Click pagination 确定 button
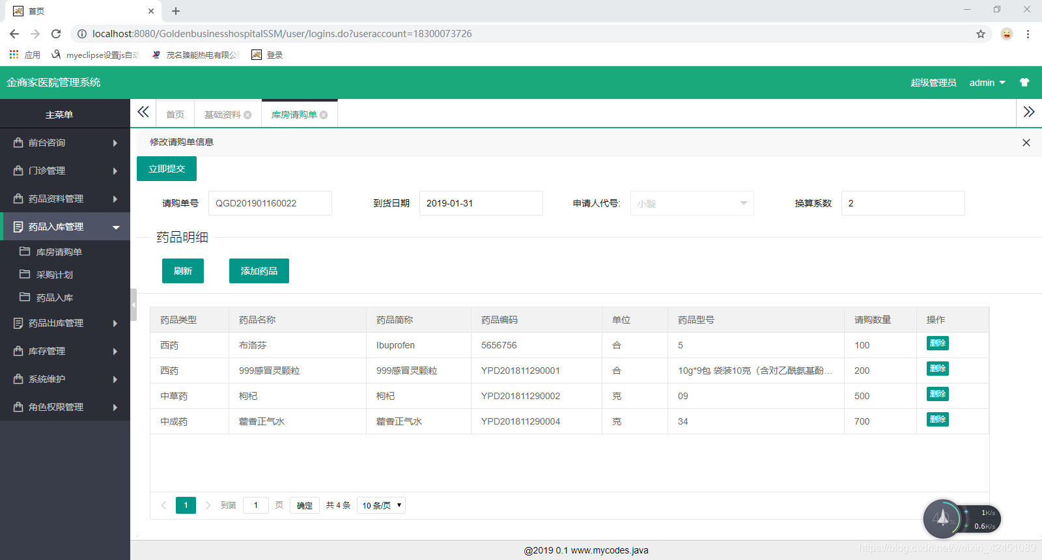The image size is (1042, 560). tap(305, 505)
